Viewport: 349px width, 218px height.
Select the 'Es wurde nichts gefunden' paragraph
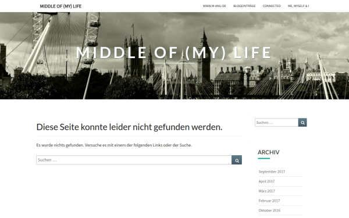[x=114, y=145]
